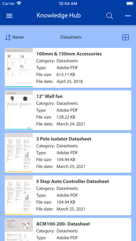Switch to grid view layout icon
The width and height of the screenshot is (136, 241).
point(125,37)
